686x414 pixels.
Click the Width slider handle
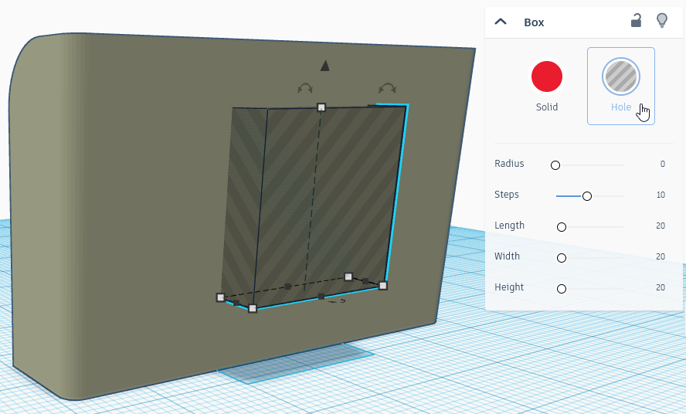562,258
